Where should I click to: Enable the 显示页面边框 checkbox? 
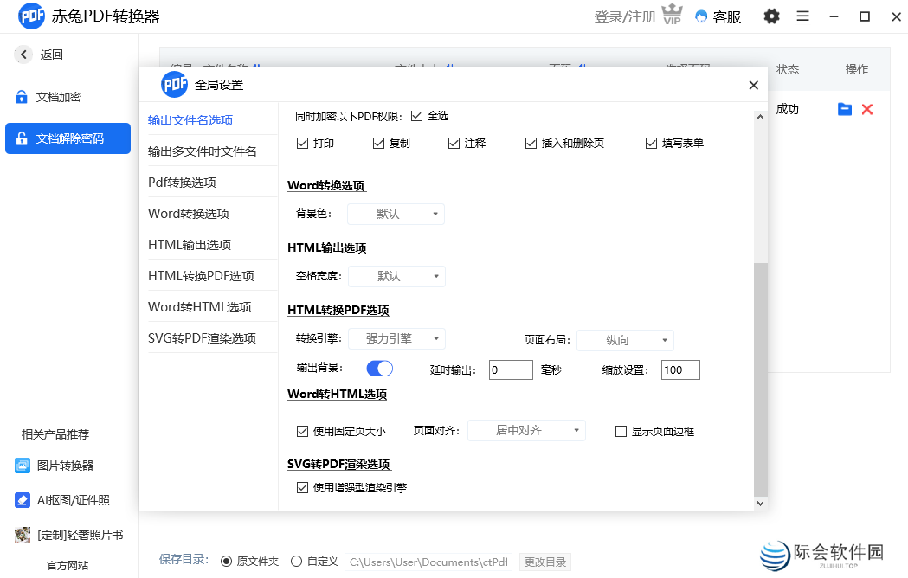[621, 431]
